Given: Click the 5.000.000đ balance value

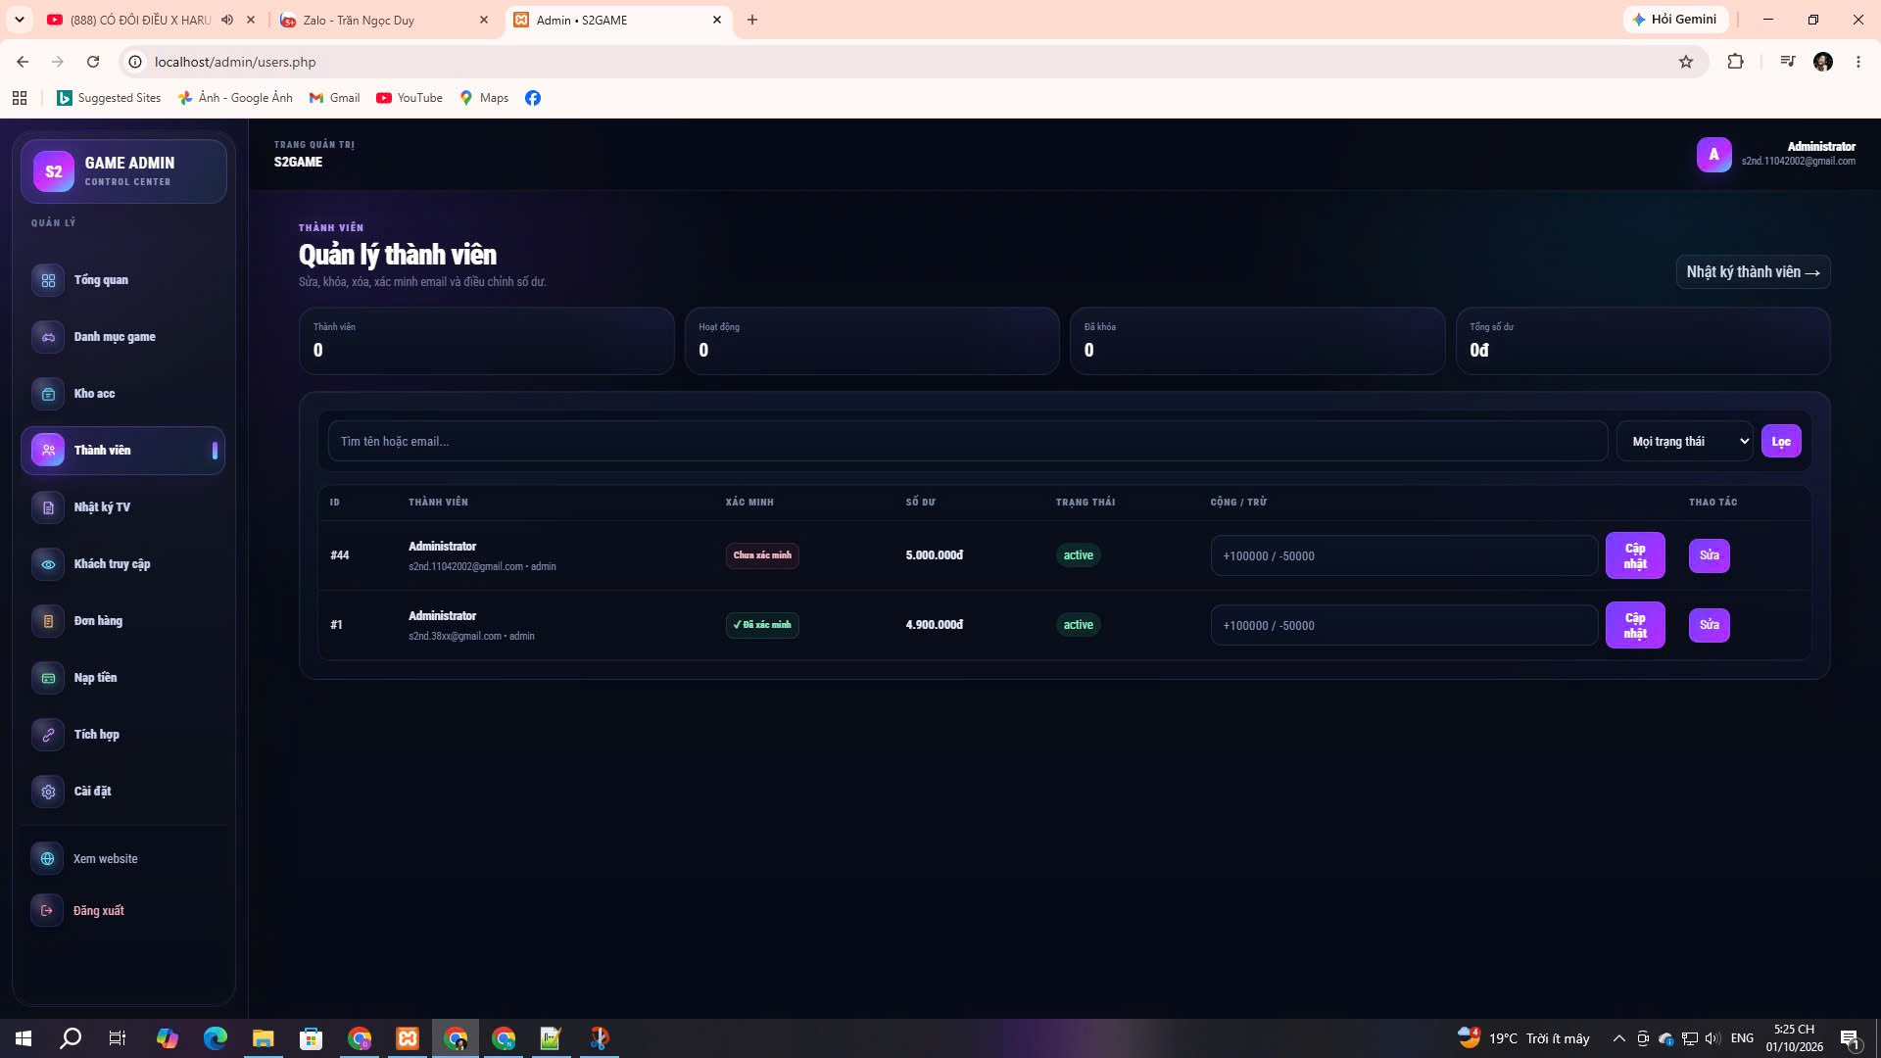Looking at the screenshot, I should [x=934, y=555].
